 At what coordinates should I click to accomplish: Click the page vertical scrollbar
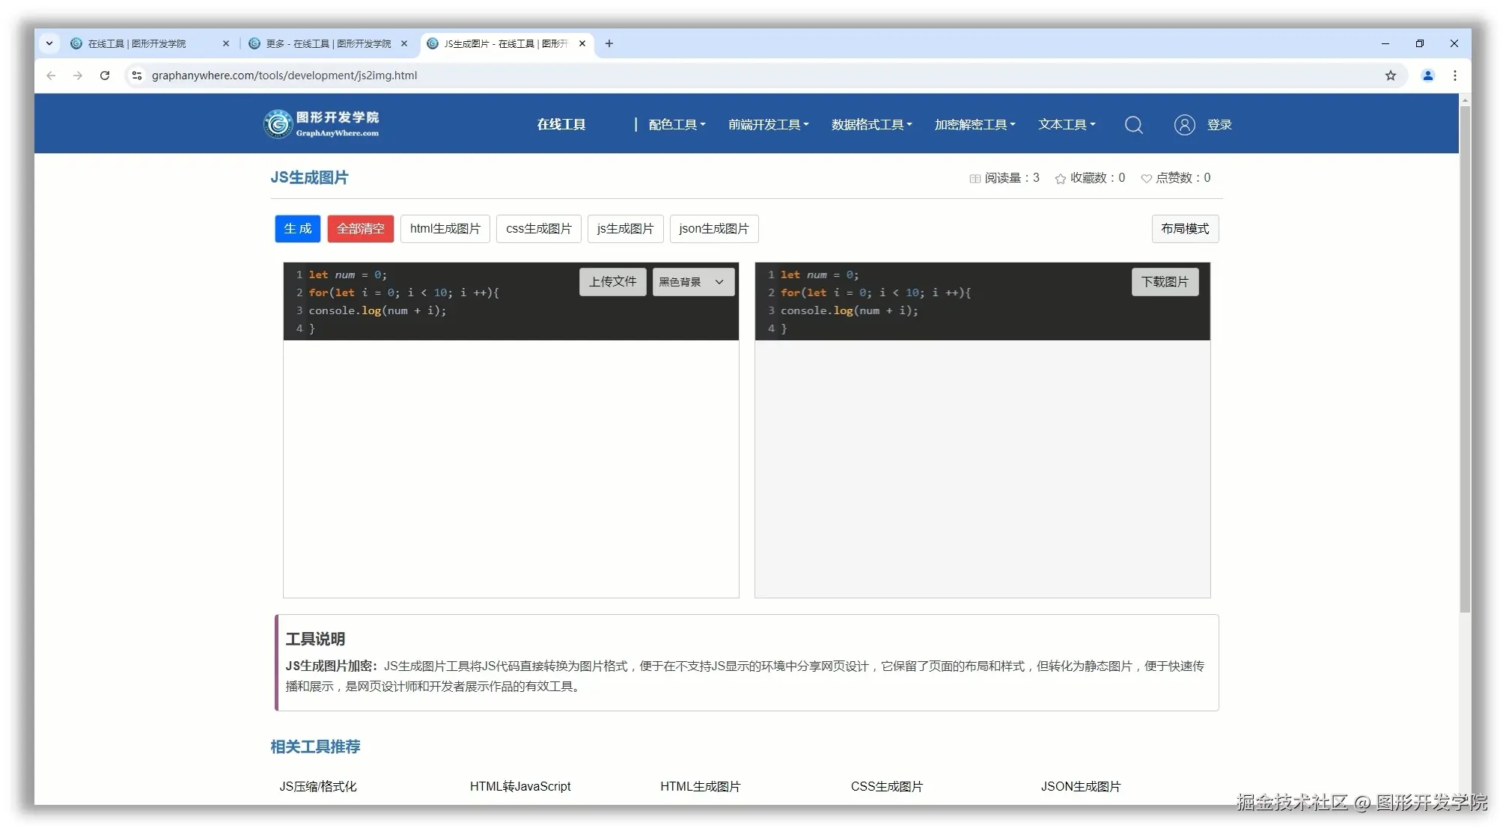click(x=1465, y=359)
